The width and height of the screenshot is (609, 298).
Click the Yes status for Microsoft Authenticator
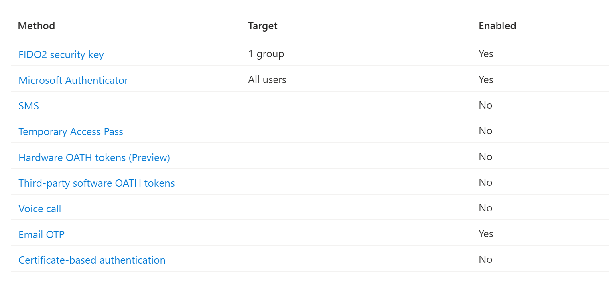(486, 79)
